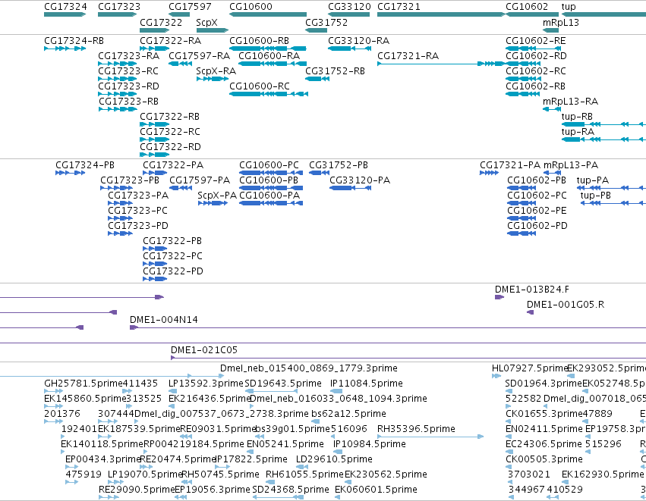Select EST IP11084.5prime
This screenshot has height=501, width=646.
pos(366,384)
